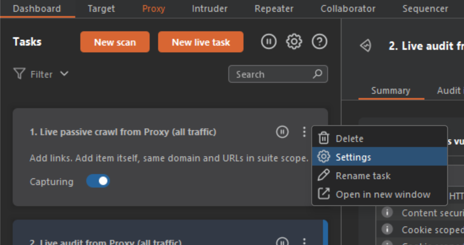Expand the Filter dropdown chevron
464x245 pixels.
(x=64, y=73)
